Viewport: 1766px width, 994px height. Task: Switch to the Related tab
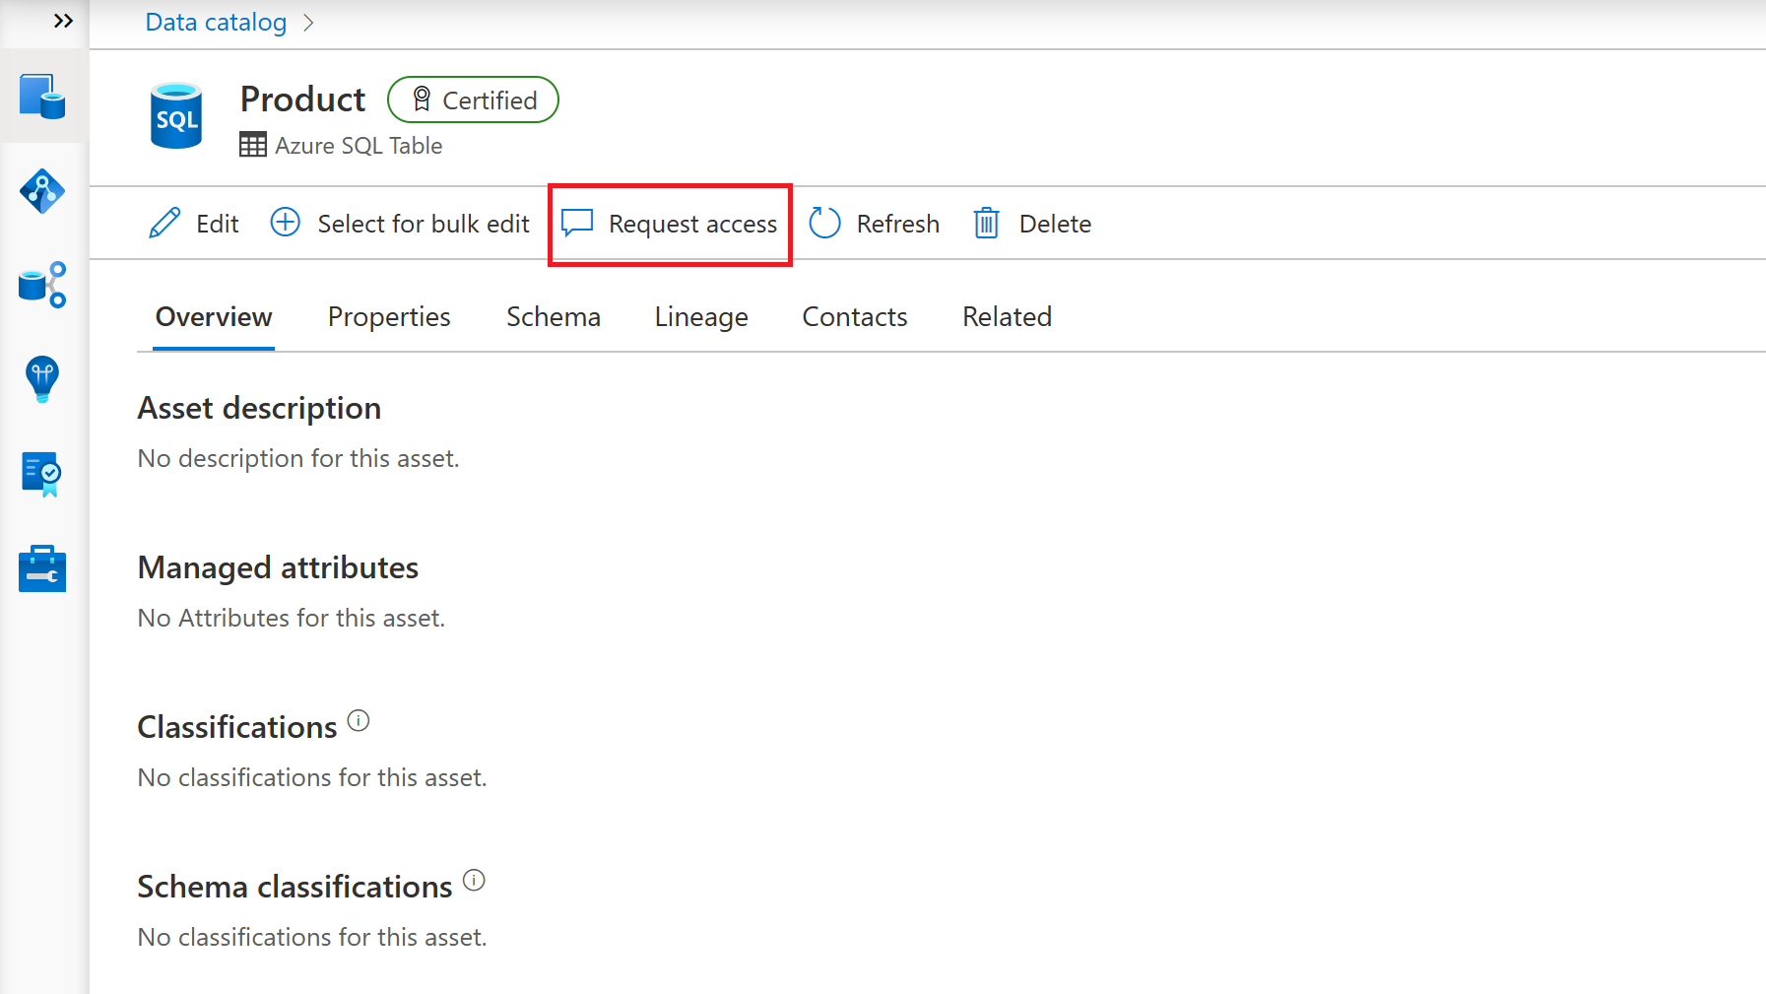[x=1007, y=316]
